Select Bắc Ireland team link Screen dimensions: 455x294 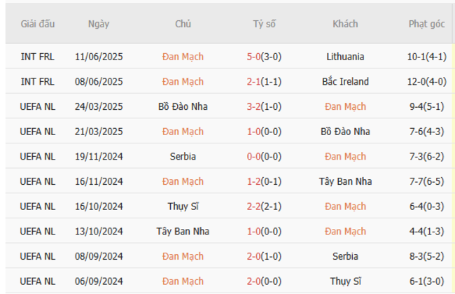[x=345, y=82]
